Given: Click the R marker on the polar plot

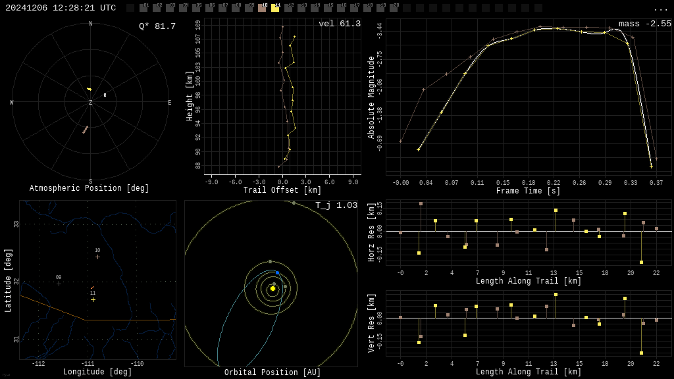Looking at the screenshot, I should [105, 95].
